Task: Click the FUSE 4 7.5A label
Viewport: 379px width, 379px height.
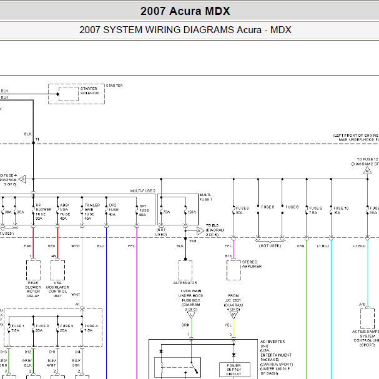Action: pyautogui.click(x=91, y=328)
